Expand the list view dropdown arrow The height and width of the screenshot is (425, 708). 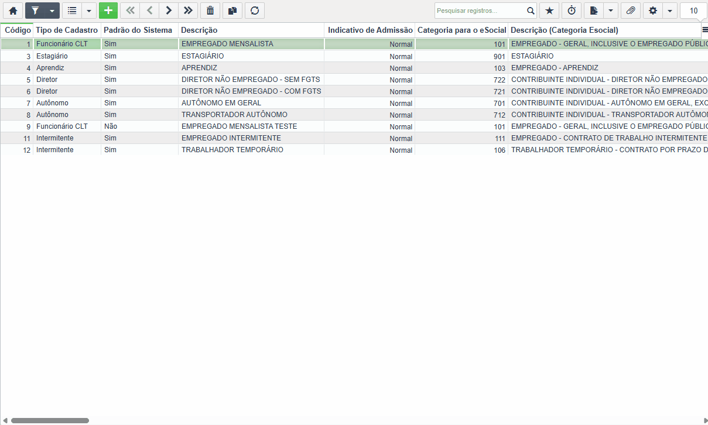[89, 11]
